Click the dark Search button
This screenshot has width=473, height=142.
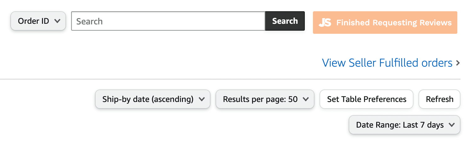(285, 21)
